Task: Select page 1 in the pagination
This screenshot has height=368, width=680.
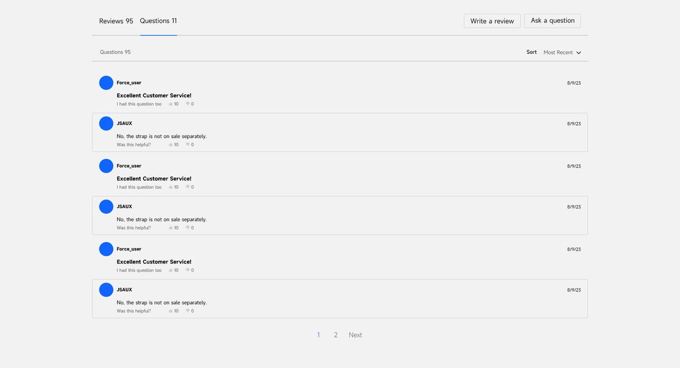Action: (x=318, y=335)
